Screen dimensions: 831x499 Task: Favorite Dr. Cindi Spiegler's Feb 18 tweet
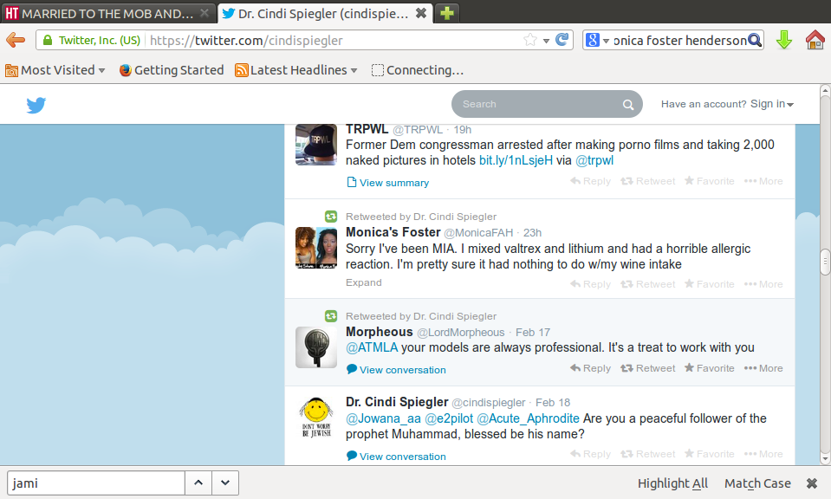(709, 454)
